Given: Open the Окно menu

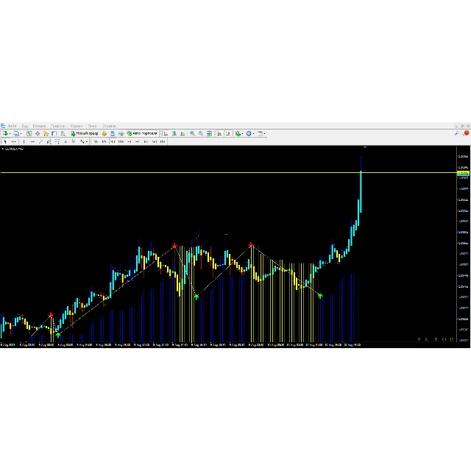Looking at the screenshot, I should 92,126.
